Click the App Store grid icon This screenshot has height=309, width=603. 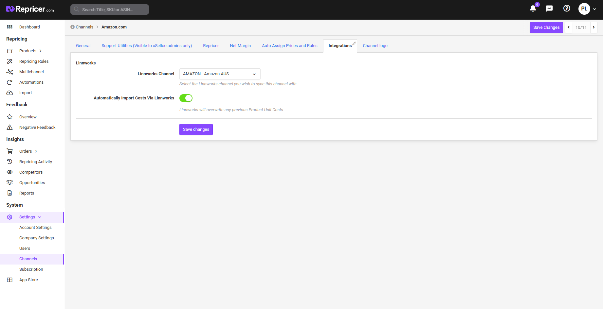tap(10, 280)
